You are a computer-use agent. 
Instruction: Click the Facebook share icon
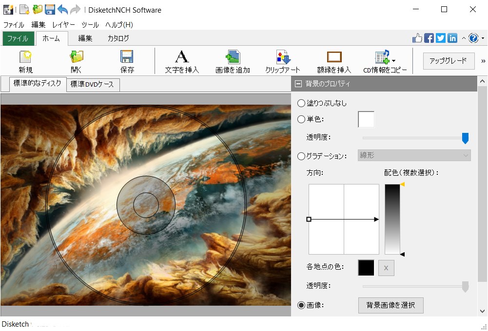click(x=429, y=38)
